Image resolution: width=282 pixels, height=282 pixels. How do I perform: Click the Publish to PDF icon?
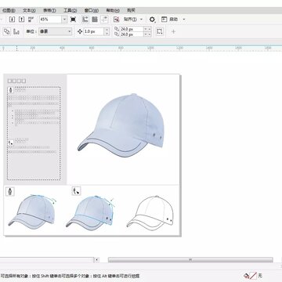click(x=31, y=20)
